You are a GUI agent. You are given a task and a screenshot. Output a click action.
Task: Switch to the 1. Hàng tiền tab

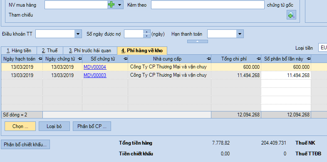19,51
